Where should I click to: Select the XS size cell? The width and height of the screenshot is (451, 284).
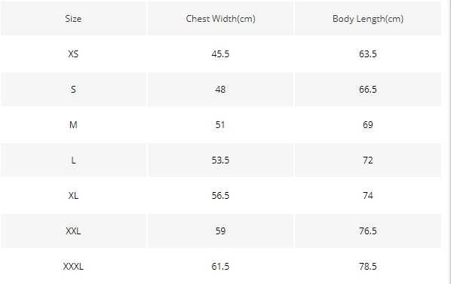coord(73,54)
